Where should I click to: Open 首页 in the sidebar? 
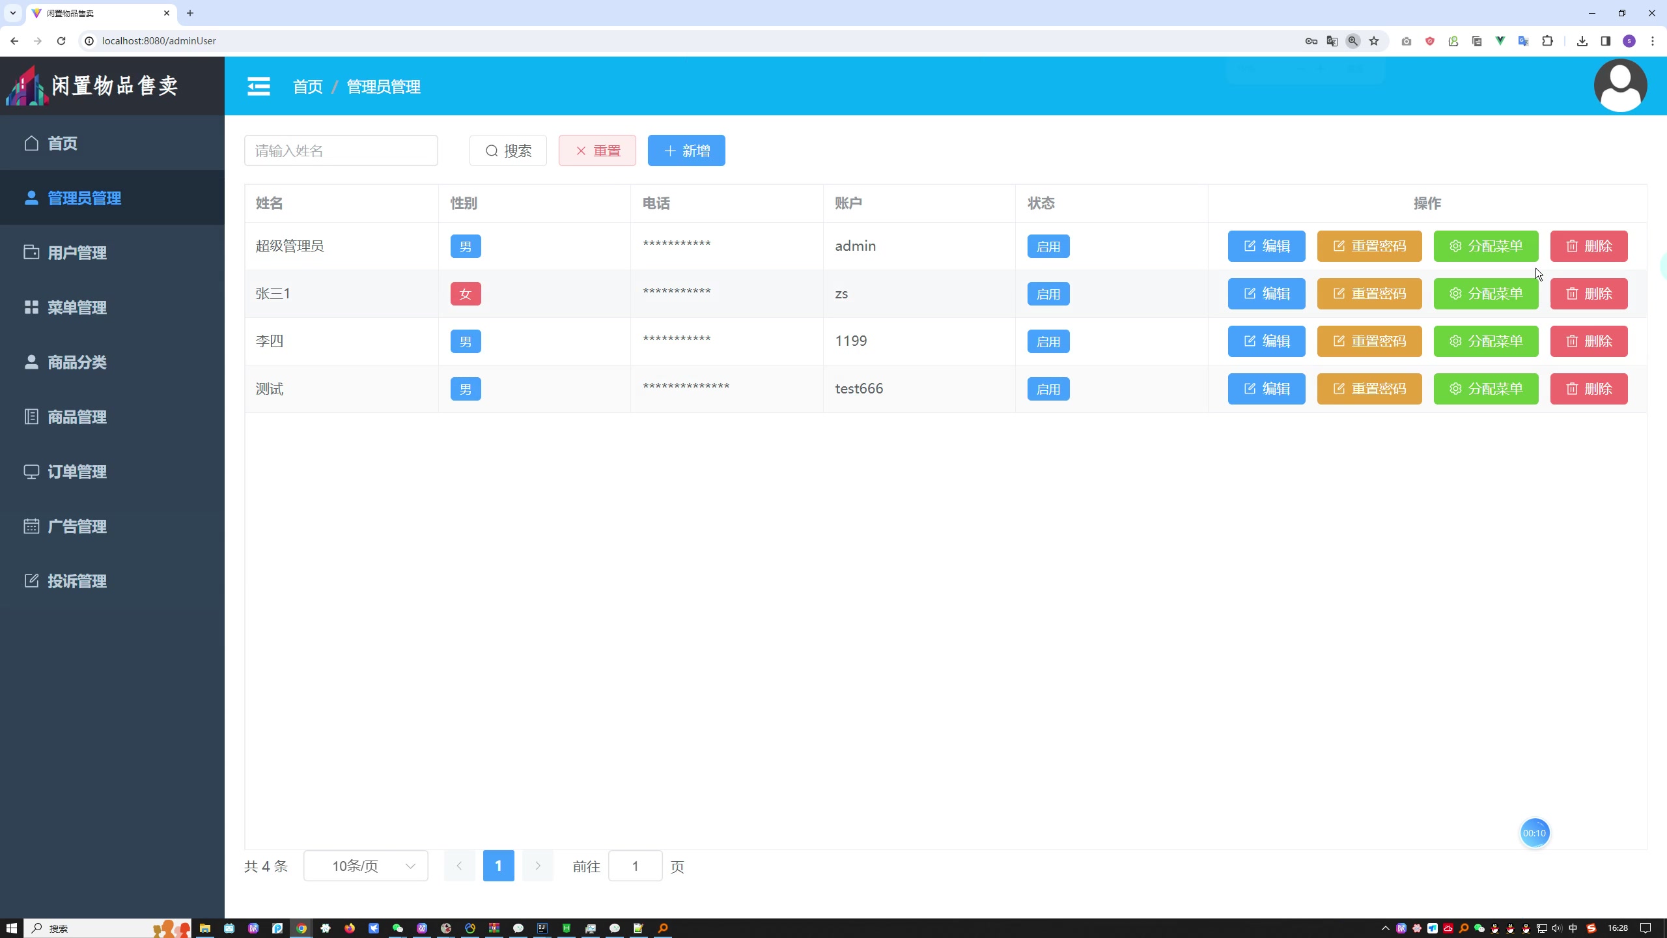click(112, 143)
